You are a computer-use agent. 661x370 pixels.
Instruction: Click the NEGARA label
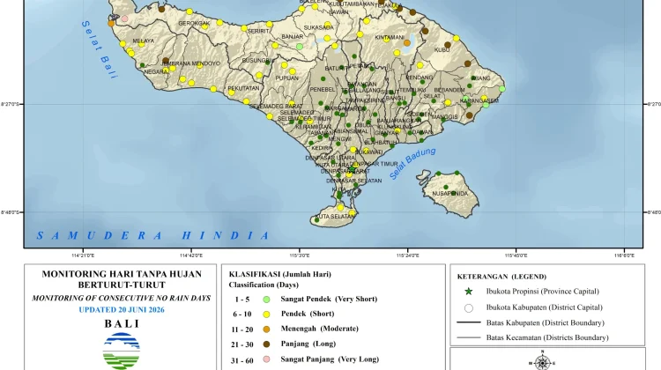156,72
